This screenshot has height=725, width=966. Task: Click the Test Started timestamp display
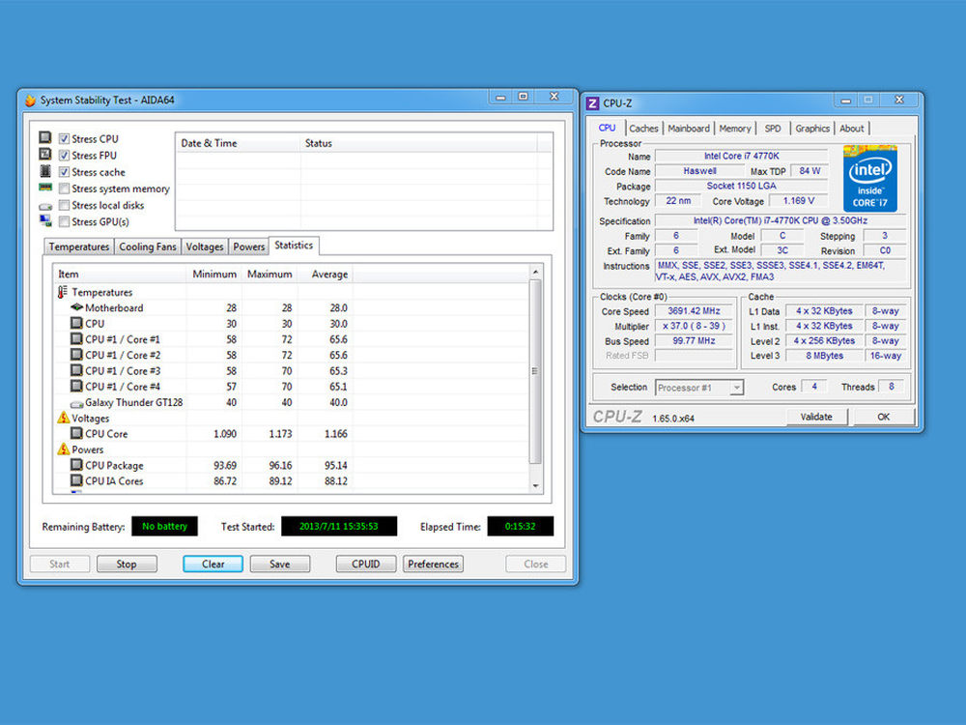tap(339, 527)
